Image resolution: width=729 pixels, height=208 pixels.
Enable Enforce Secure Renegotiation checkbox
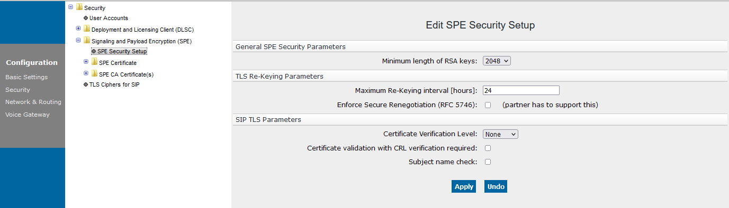point(488,105)
